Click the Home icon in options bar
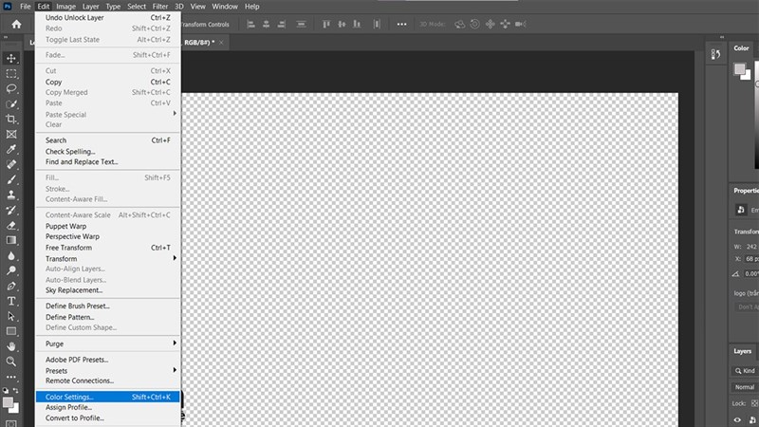 coord(16,24)
